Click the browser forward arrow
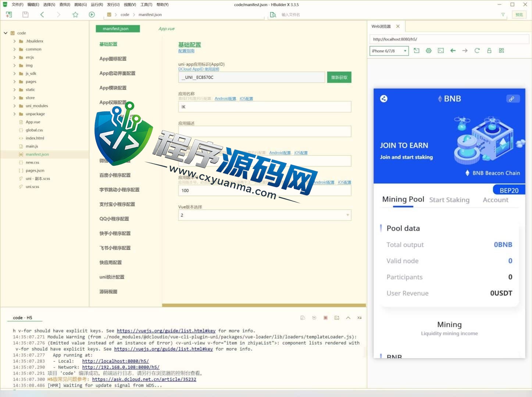Image resolution: width=532 pixels, height=397 pixels. pos(465,51)
